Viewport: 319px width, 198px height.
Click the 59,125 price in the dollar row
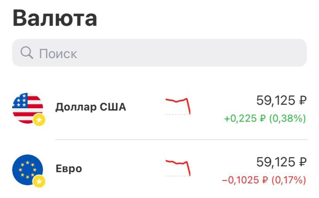[x=276, y=101]
